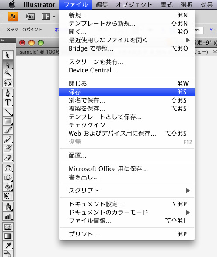Choose ファイル情報...

127,221
